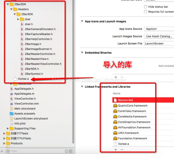Select the Headers folder label
Screen dimensions: 174x154
click(x=23, y=9)
